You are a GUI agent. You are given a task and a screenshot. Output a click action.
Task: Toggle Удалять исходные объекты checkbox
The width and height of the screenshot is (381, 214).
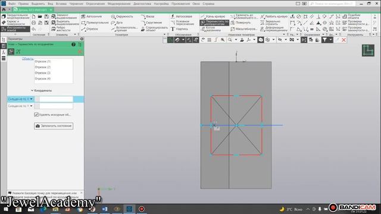point(36,115)
